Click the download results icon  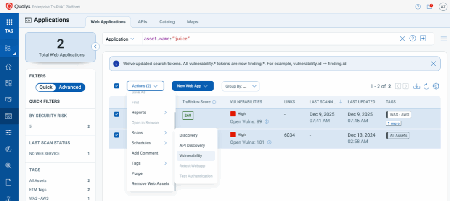[416, 86]
